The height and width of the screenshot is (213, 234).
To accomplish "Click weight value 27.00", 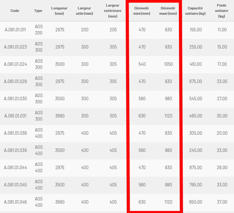I will point(222,99).
